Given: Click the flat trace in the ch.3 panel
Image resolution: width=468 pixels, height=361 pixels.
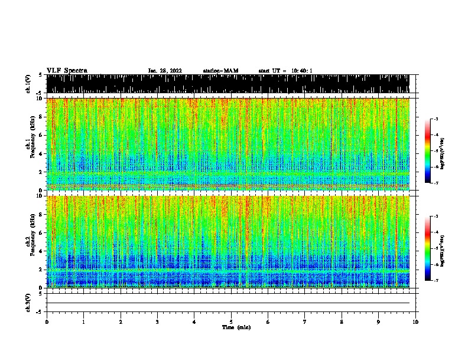Looking at the screenshot, I should point(228,303).
